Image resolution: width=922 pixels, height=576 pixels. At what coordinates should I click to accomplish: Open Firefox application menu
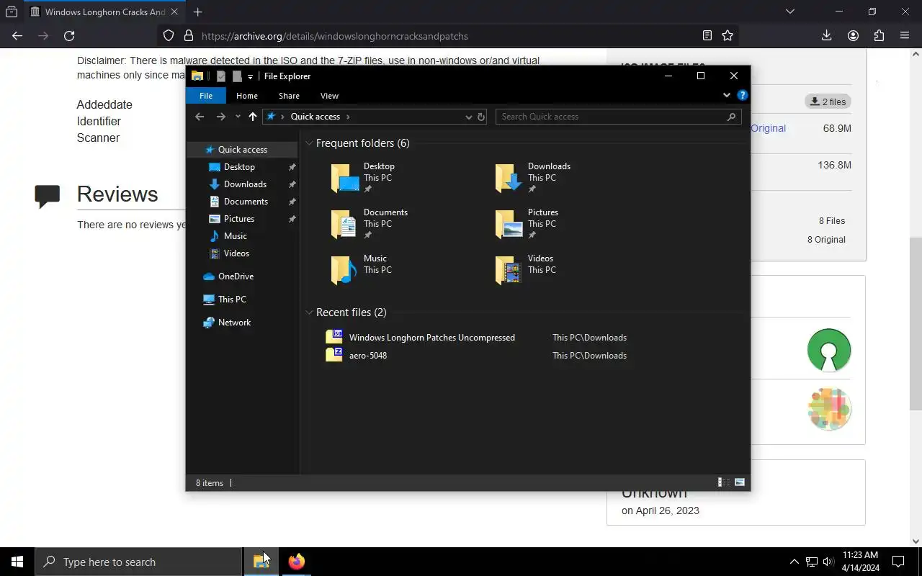(x=905, y=36)
